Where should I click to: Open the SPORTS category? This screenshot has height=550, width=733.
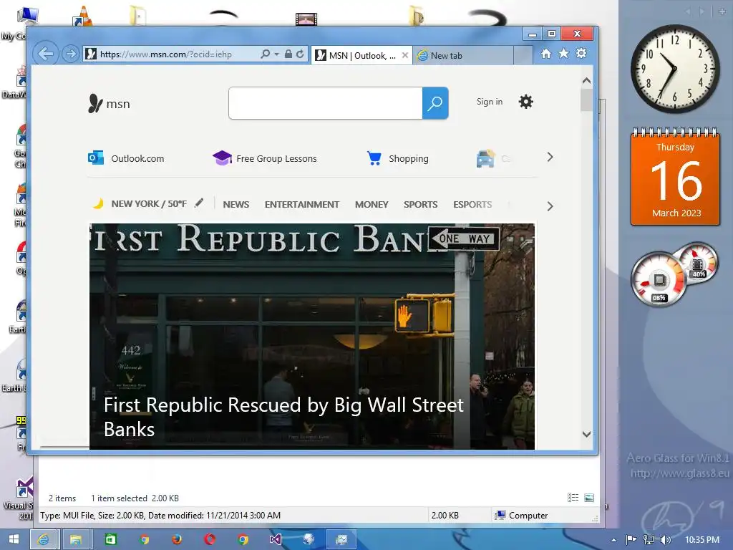click(421, 204)
